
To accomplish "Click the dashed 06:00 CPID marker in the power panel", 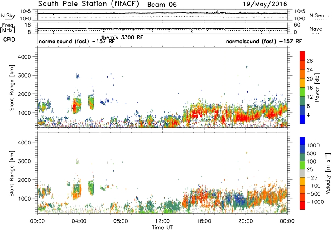I will tap(100, 88).
